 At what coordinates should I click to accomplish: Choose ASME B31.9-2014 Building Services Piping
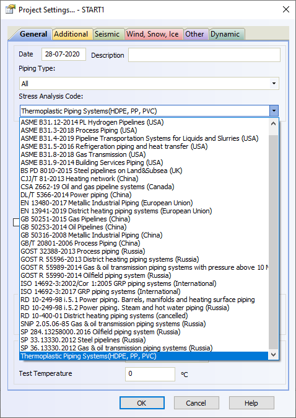144,162
